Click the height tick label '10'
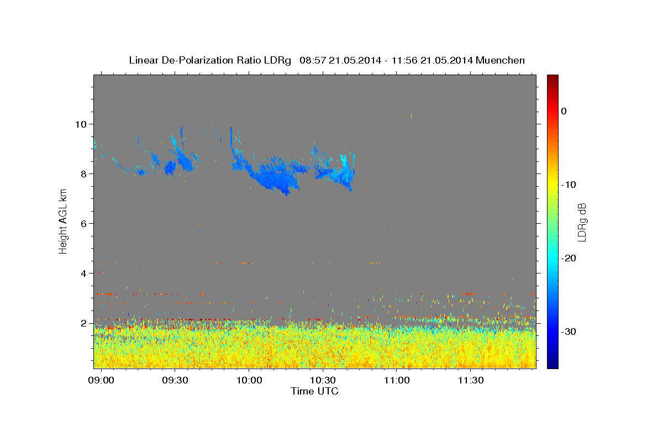Viewport: 663px width, 442px height. [81, 124]
